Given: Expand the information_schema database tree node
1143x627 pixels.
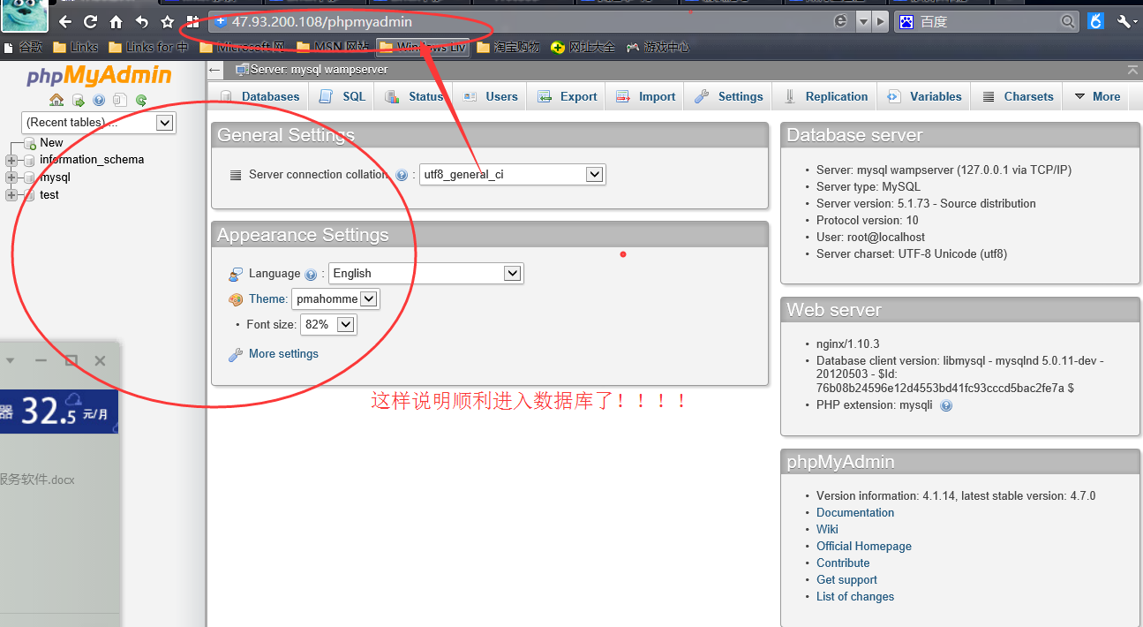Looking at the screenshot, I should click(x=11, y=161).
